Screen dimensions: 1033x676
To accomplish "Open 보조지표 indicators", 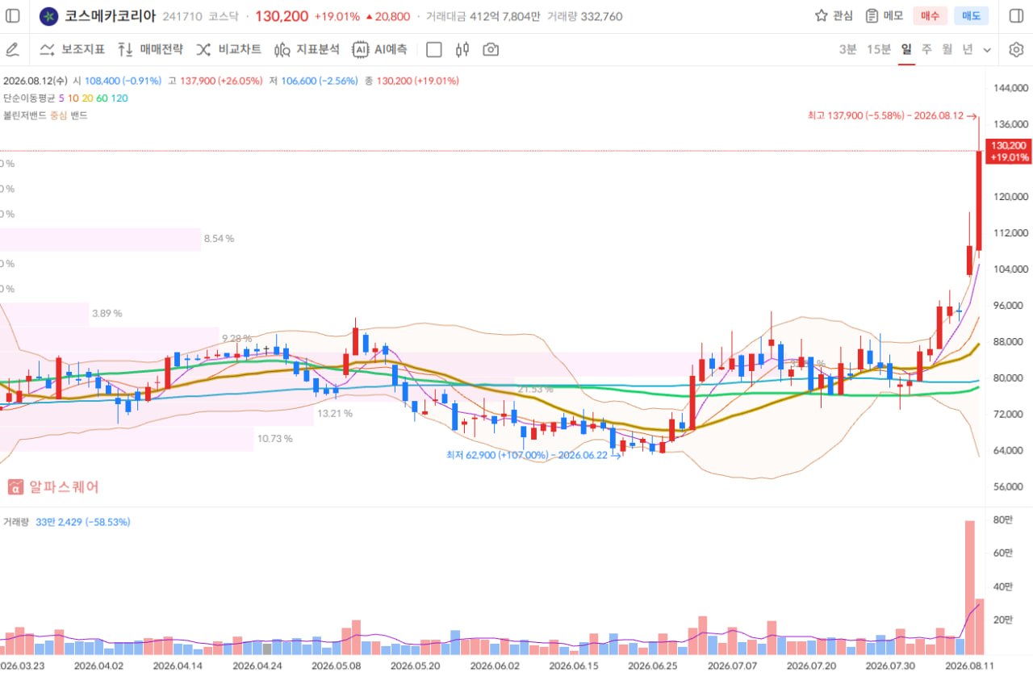I will (73, 50).
